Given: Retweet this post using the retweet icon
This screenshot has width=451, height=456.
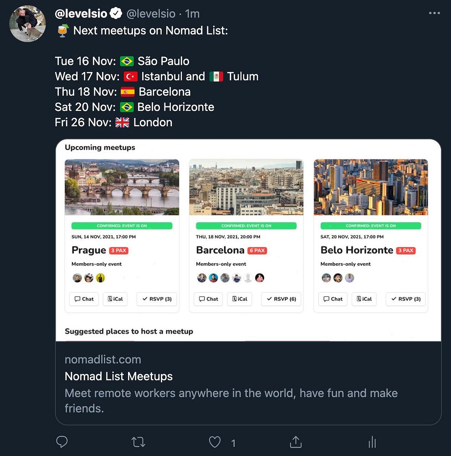Looking at the screenshot, I should 138,442.
